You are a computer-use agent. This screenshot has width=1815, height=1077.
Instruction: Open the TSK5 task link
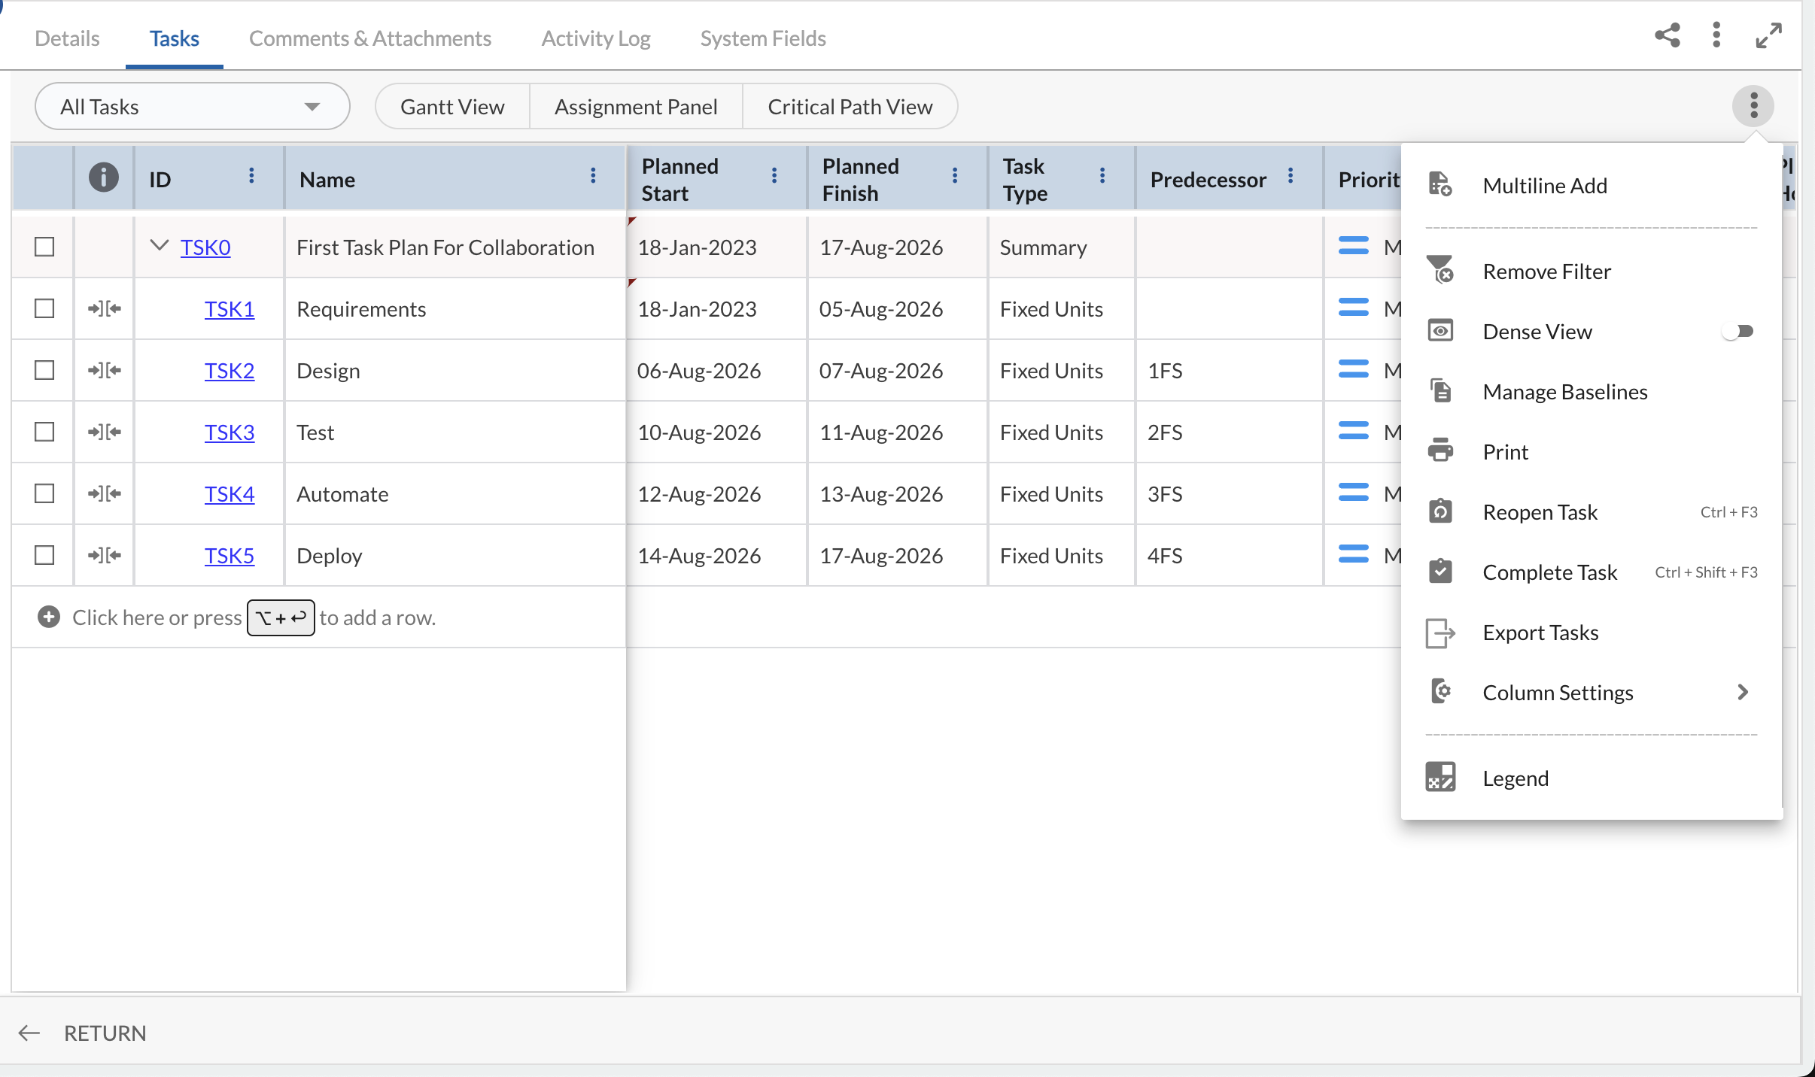230,555
